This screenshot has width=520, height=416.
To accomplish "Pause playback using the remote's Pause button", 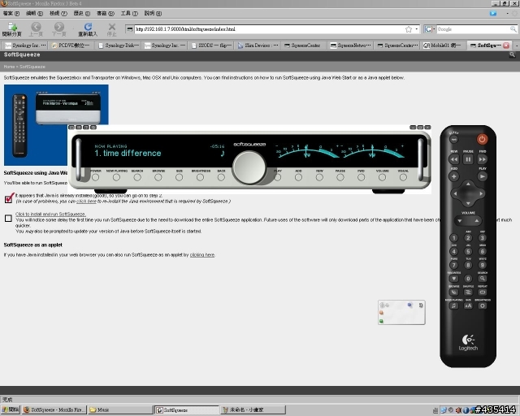I will coord(468,159).
